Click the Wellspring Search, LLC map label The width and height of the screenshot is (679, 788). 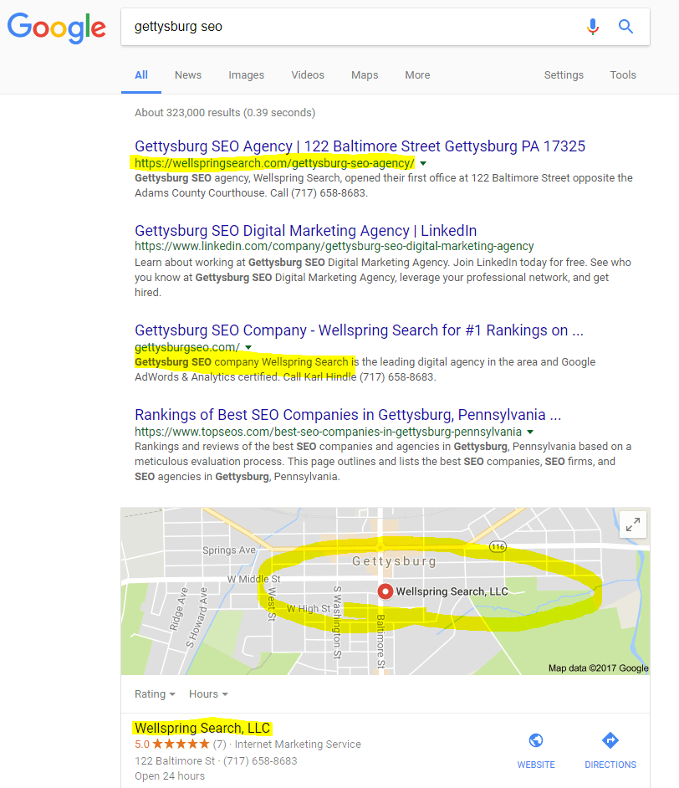click(452, 591)
